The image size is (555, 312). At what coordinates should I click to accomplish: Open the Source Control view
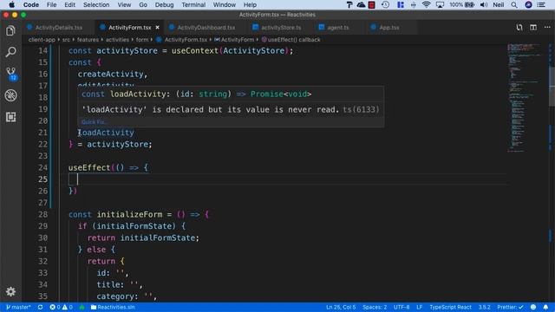(x=11, y=74)
